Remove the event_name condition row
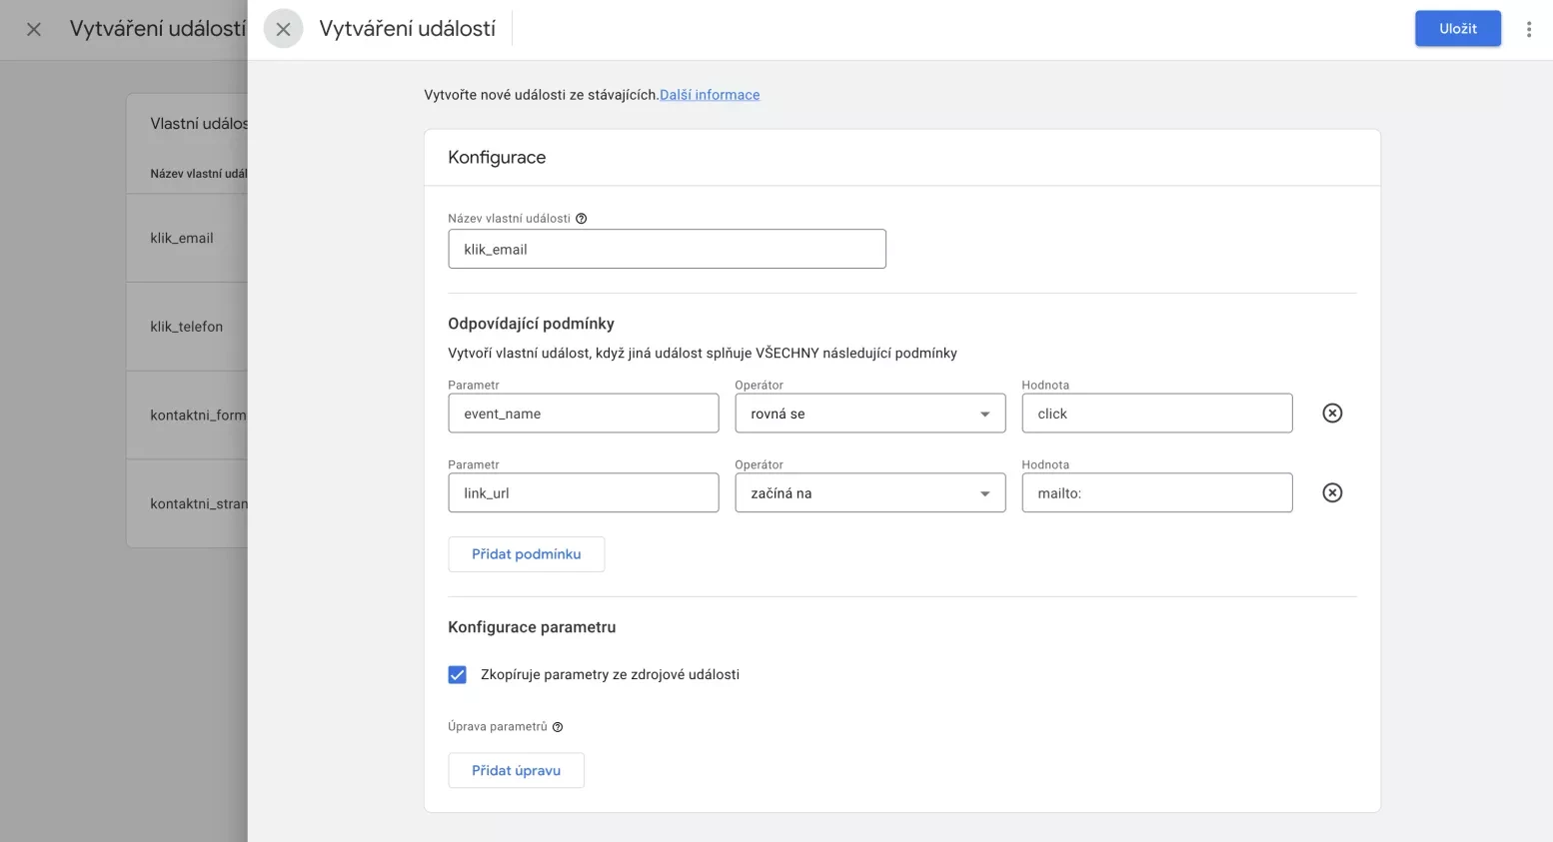1553x842 pixels. [x=1332, y=414]
